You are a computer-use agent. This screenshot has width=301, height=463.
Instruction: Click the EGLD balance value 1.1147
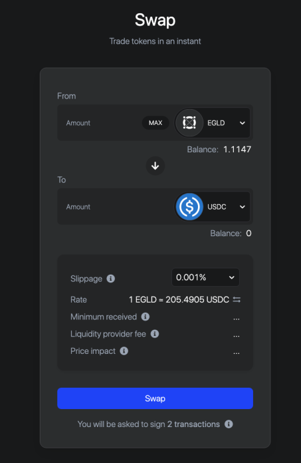(x=237, y=150)
